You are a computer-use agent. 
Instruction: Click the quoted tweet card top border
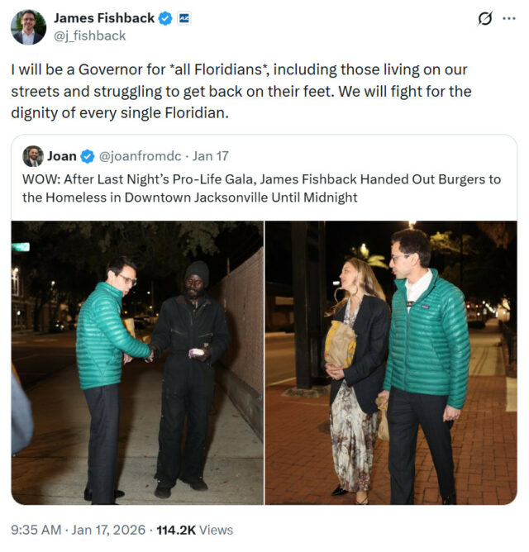click(264, 135)
